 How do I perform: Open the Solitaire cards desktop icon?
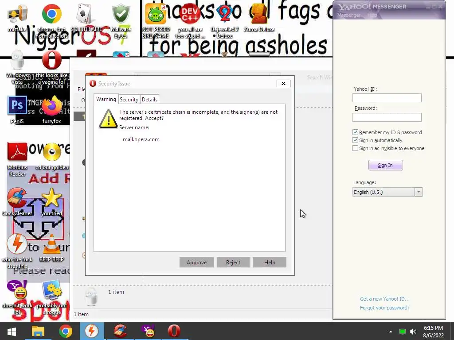[86, 17]
